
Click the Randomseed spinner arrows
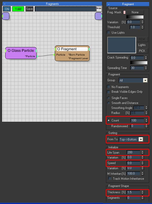coord(146,126)
